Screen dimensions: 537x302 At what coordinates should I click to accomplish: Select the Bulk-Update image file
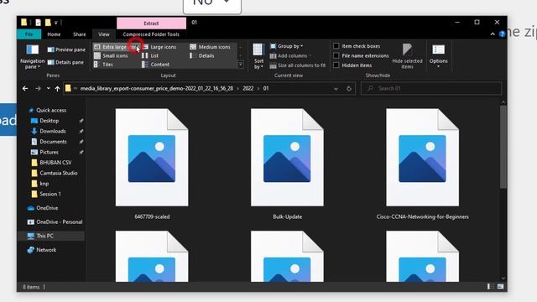pyautogui.click(x=287, y=164)
